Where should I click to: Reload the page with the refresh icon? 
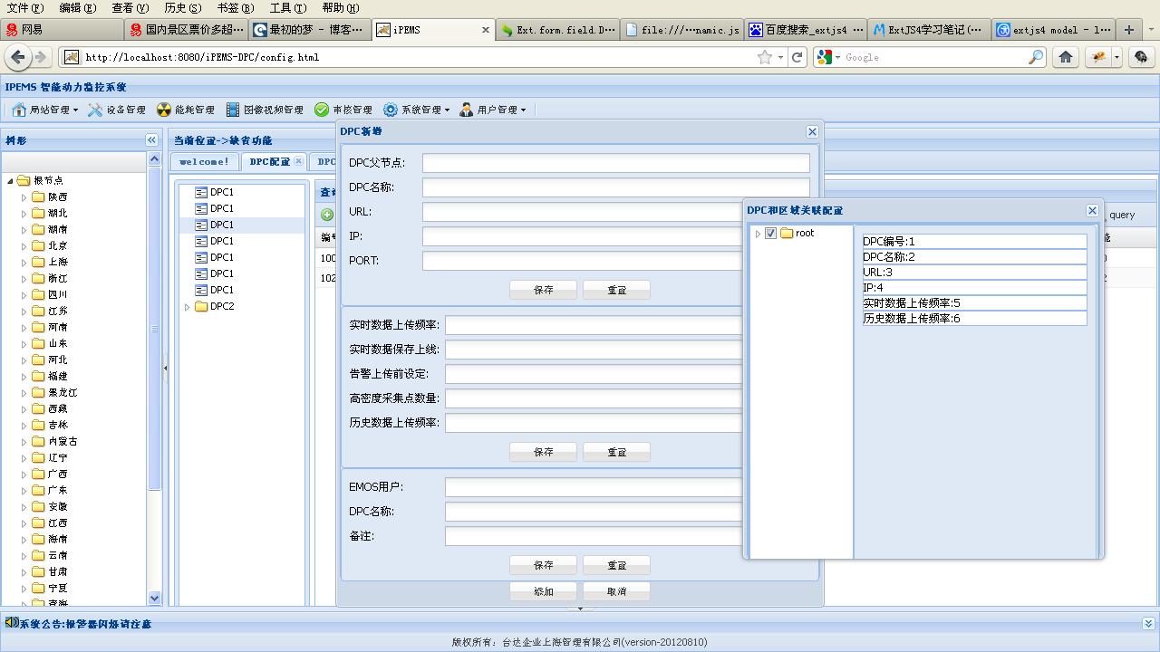click(797, 57)
